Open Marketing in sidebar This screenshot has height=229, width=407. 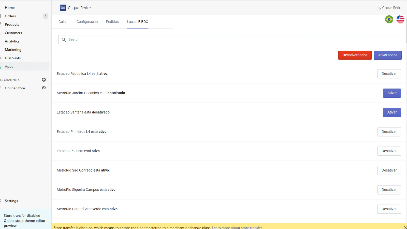click(13, 50)
